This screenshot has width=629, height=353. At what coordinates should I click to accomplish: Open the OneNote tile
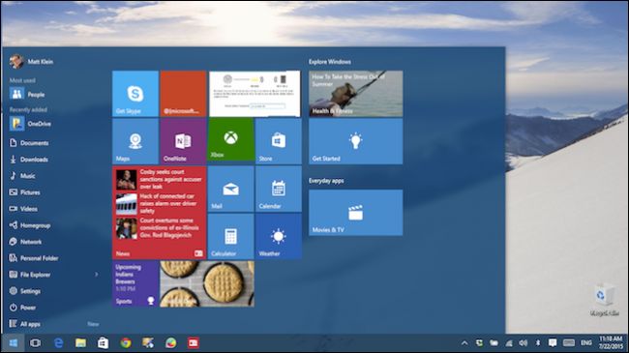pos(183,141)
